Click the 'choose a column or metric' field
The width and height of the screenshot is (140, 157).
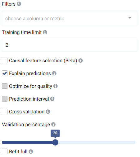click(x=70, y=18)
